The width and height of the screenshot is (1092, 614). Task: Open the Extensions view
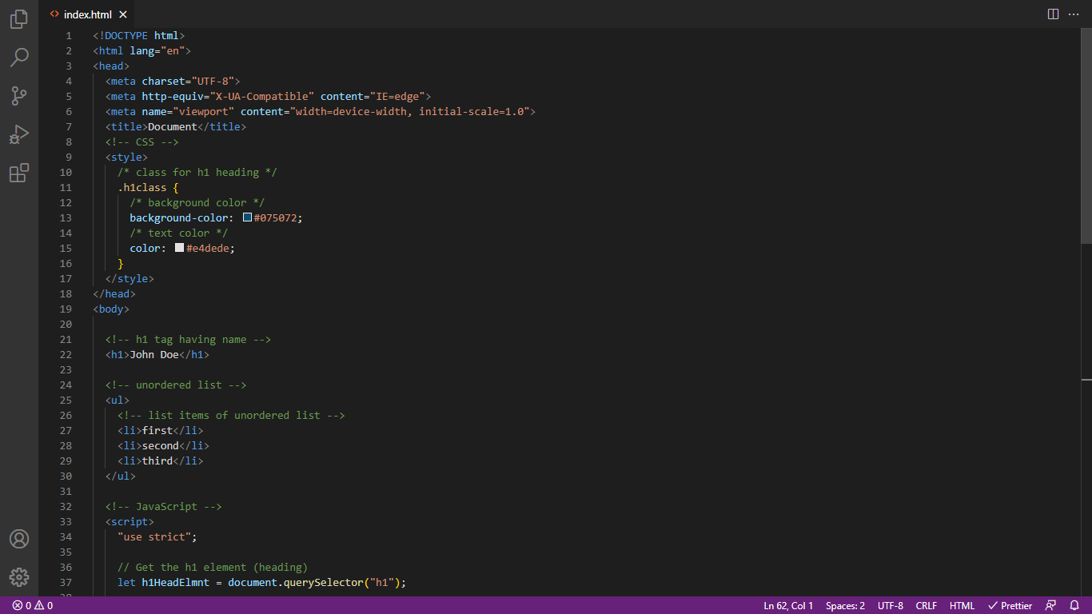(19, 173)
